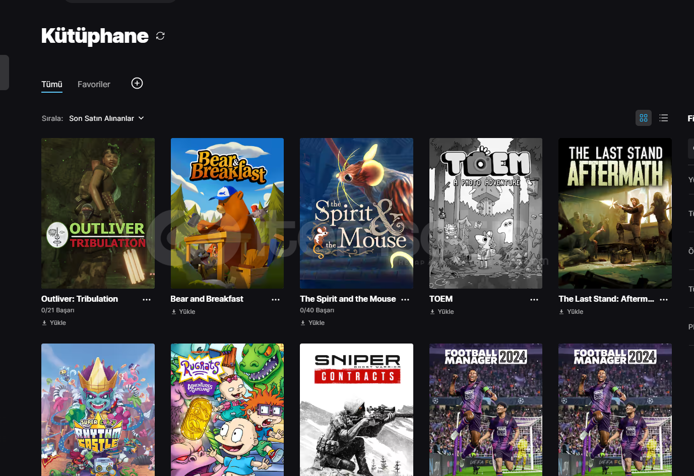The width and height of the screenshot is (694, 476).
Task: Install The Spirit and the Mouse via Yükle
Action: [x=312, y=323]
